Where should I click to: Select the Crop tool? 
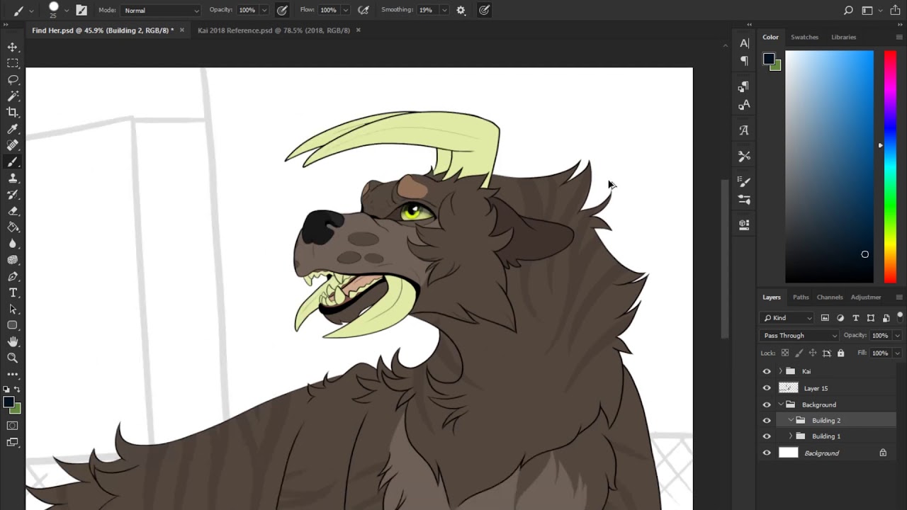pos(13,112)
